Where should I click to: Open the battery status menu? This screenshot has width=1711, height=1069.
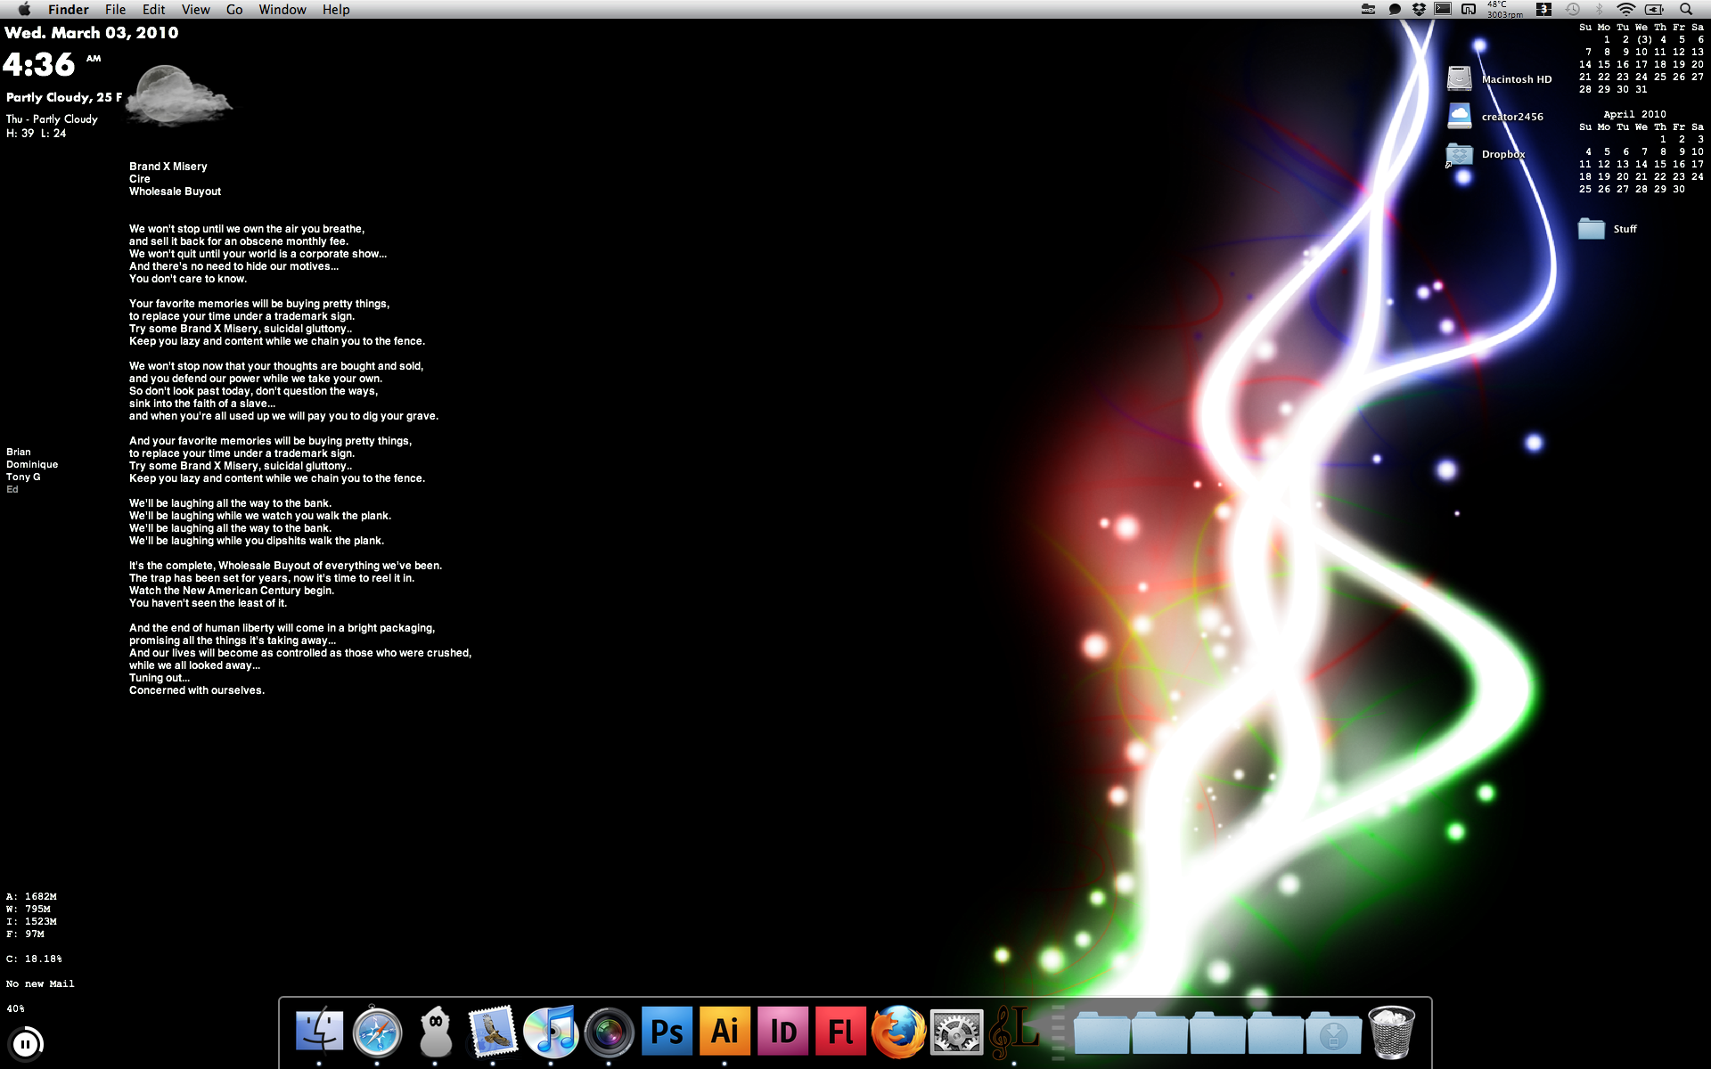1655,9
